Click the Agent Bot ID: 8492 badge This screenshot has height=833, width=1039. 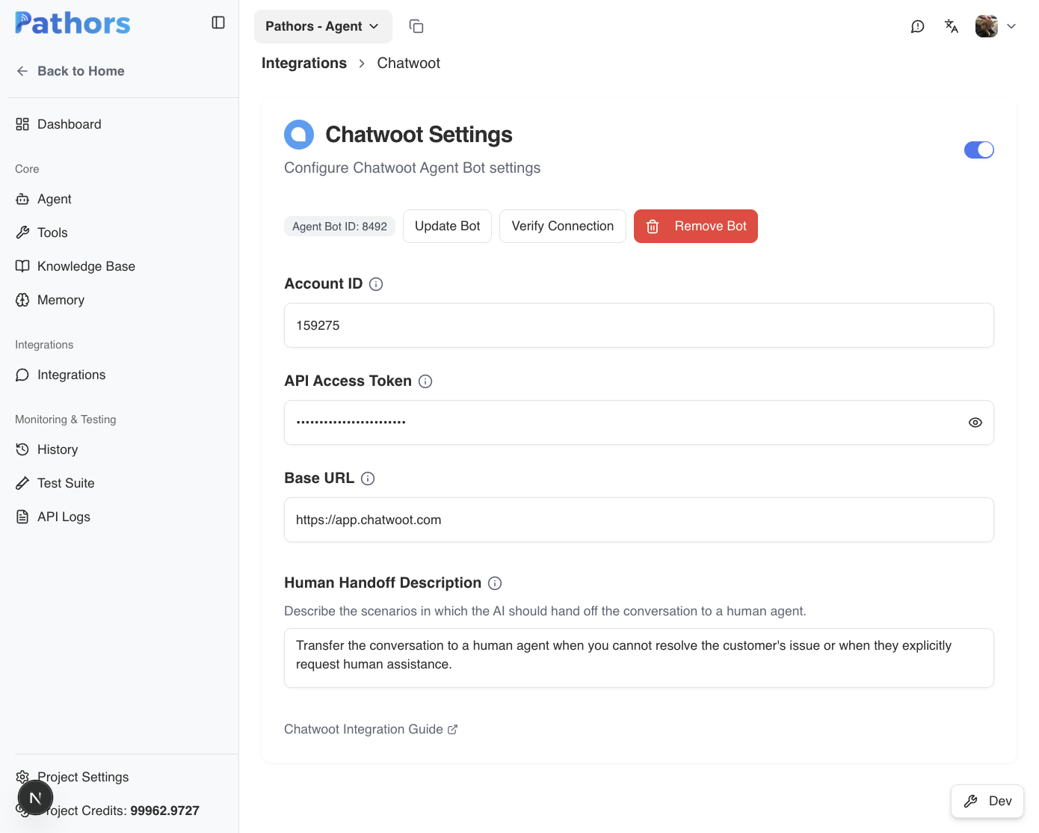pyautogui.click(x=339, y=227)
